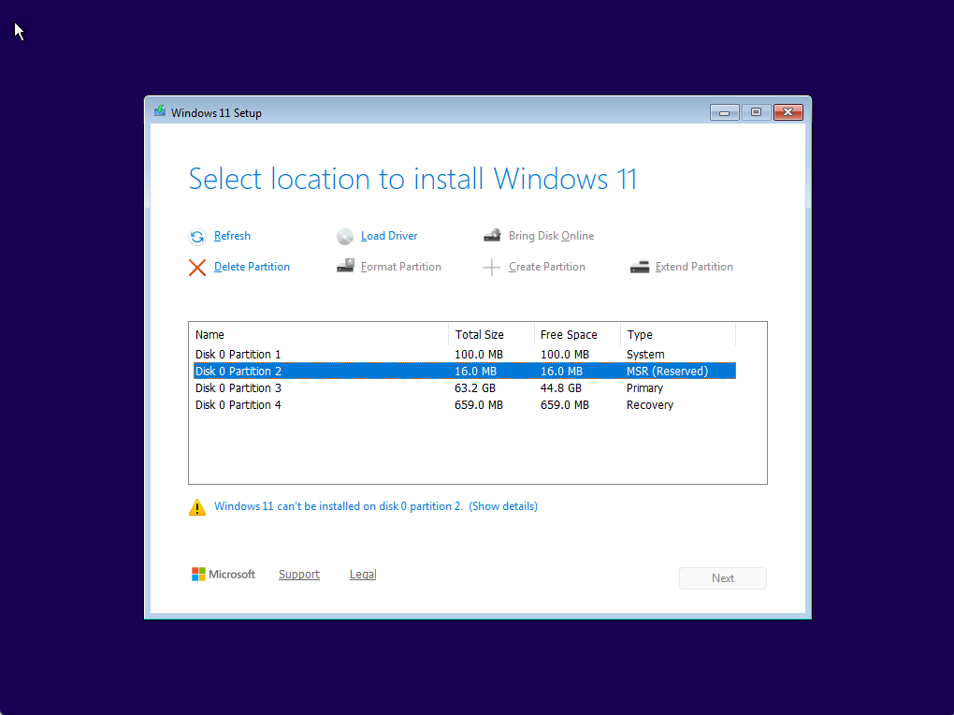Click the Extend Partition link

pos(694,267)
